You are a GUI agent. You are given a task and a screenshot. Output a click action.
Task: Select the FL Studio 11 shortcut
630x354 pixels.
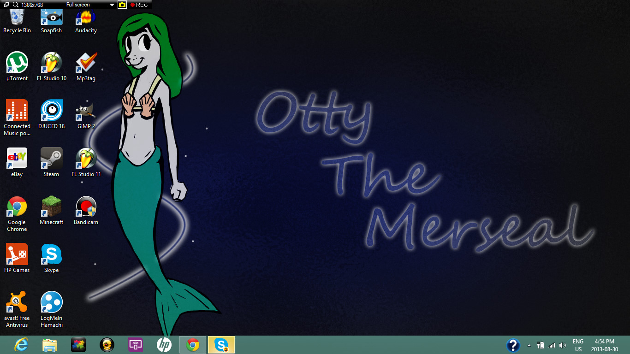coord(86,162)
